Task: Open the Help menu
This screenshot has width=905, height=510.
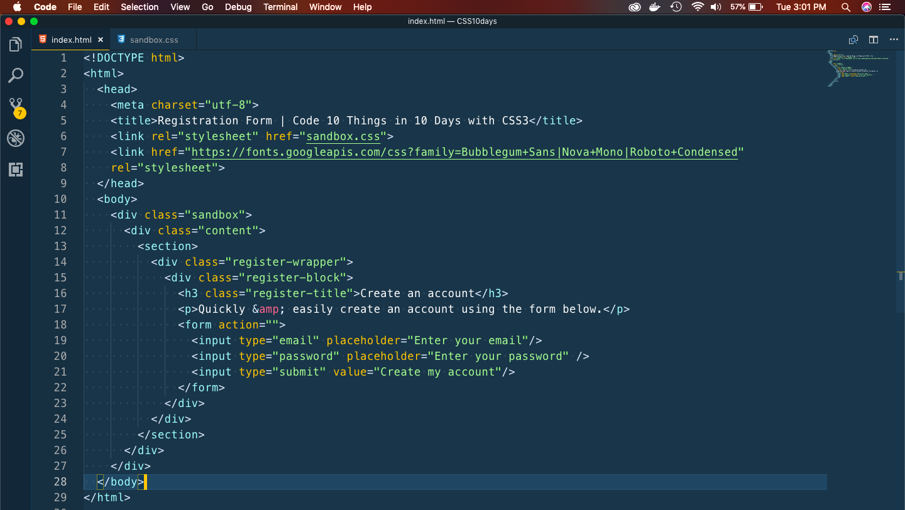Action: coord(363,7)
